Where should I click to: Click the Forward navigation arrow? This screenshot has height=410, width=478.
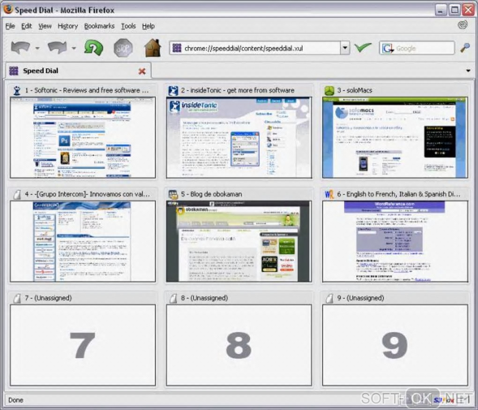point(57,47)
